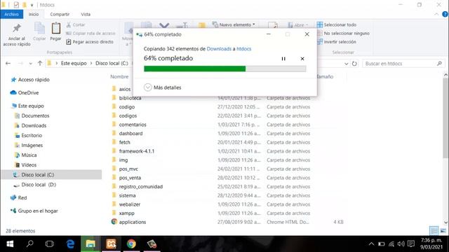The image size is (449, 252).
Task: Click No seleccionar ninguno
Action: coord(343,34)
